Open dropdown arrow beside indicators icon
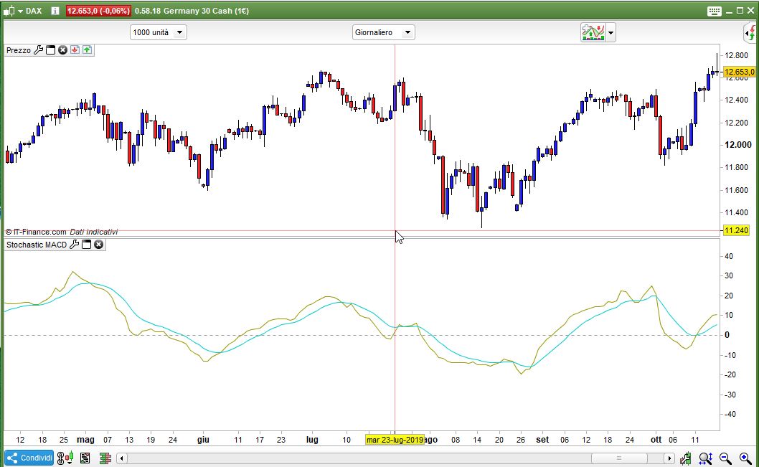The width and height of the screenshot is (759, 467). coord(611,32)
